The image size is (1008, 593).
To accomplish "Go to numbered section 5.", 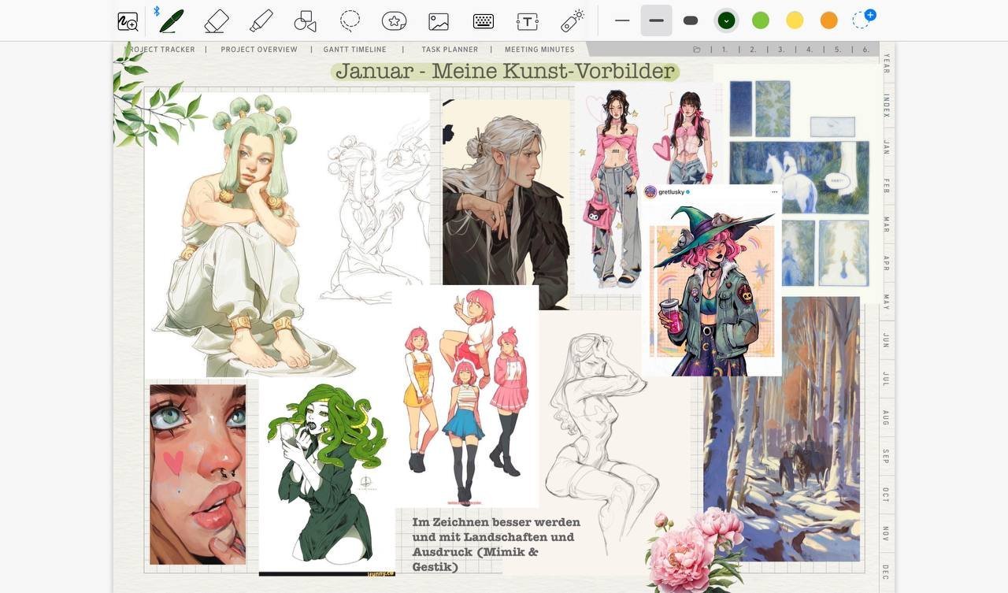I will [x=838, y=50].
